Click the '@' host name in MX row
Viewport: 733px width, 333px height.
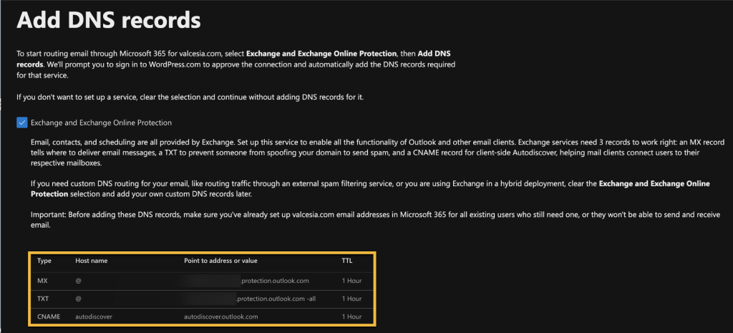(x=79, y=280)
